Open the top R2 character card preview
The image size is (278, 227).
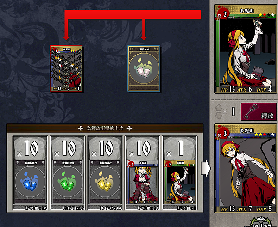[x=246, y=49]
